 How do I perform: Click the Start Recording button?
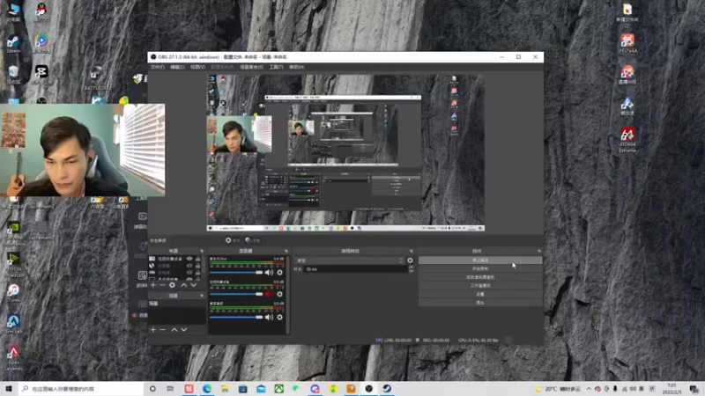coord(479,268)
